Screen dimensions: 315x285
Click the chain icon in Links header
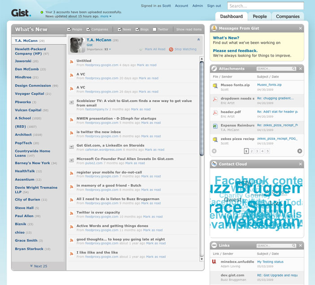[214, 246]
